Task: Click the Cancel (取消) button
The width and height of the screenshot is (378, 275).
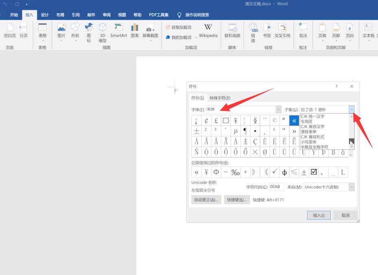Action: [345, 216]
